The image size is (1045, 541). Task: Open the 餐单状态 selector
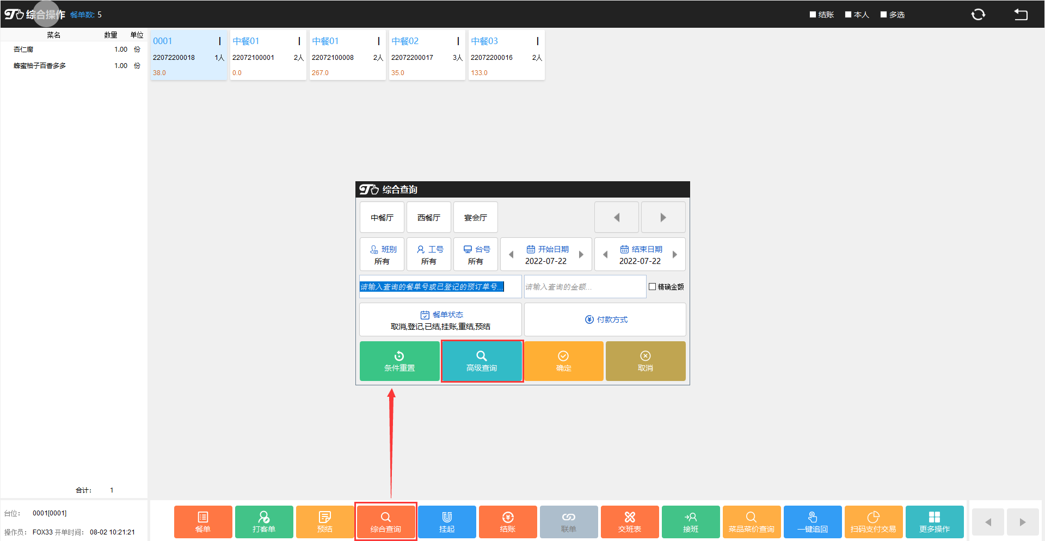tap(440, 319)
